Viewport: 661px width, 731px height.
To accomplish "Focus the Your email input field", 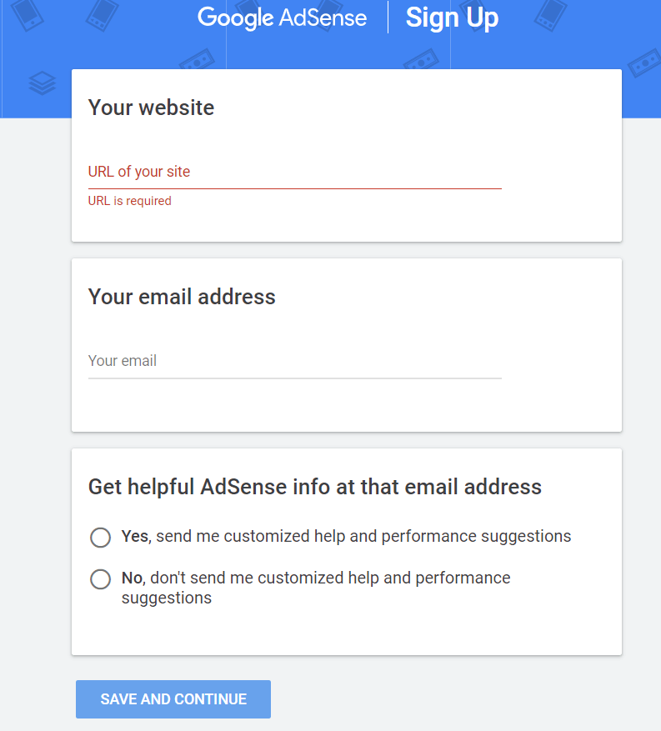I will [294, 362].
